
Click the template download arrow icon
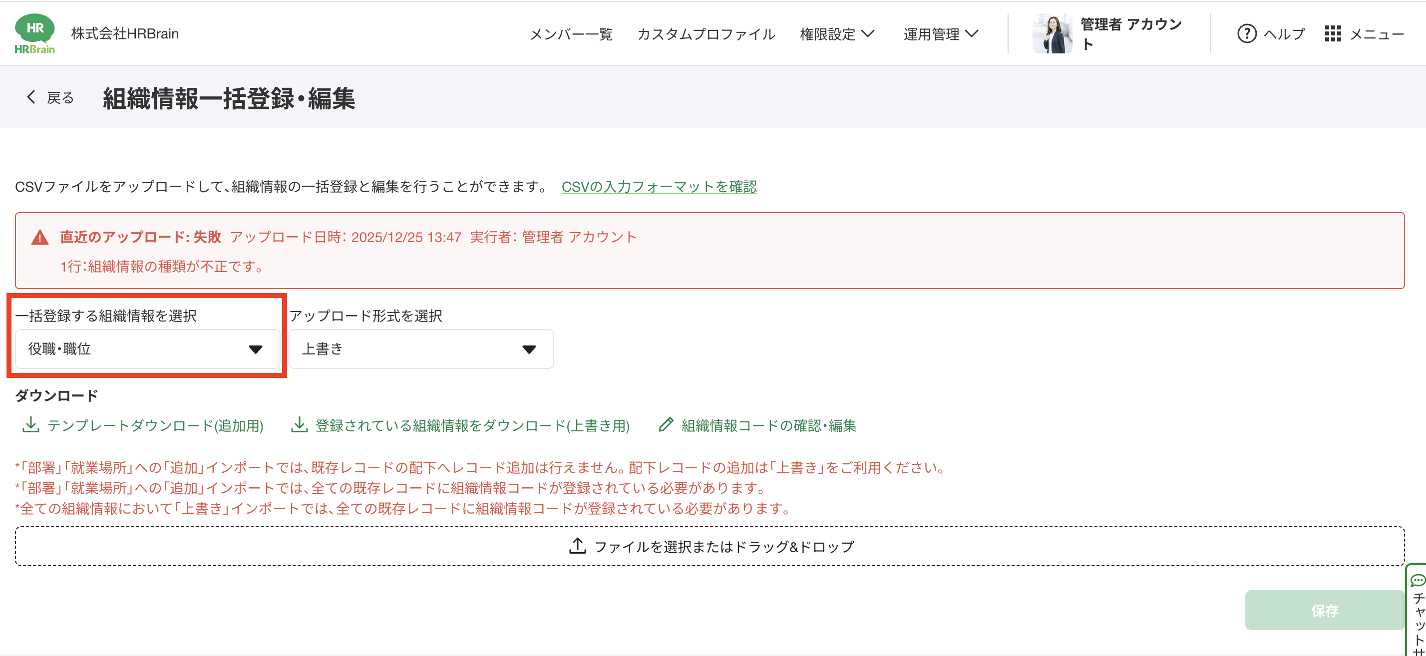pyautogui.click(x=30, y=424)
